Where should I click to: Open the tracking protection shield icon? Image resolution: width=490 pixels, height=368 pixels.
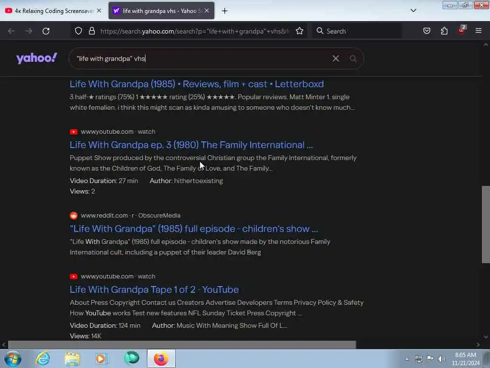pyautogui.click(x=78, y=31)
